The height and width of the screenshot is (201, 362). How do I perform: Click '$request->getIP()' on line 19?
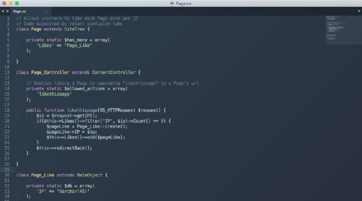[x=73, y=116]
